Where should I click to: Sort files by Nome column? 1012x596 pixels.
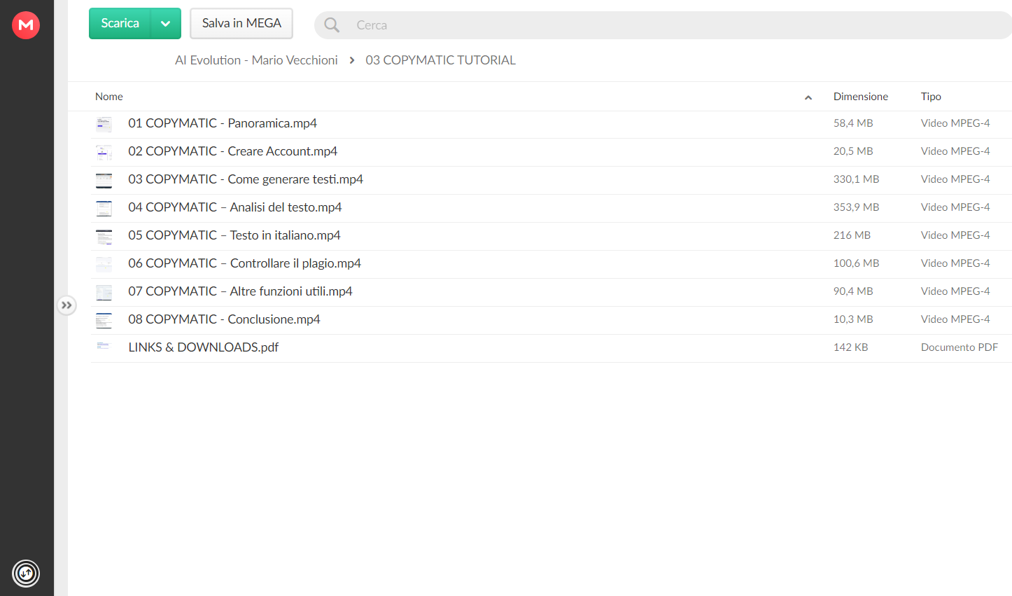pyautogui.click(x=109, y=97)
